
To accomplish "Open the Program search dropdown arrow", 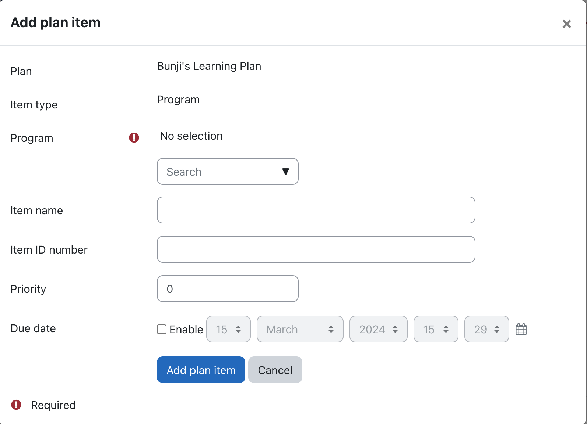I will (x=285, y=172).
